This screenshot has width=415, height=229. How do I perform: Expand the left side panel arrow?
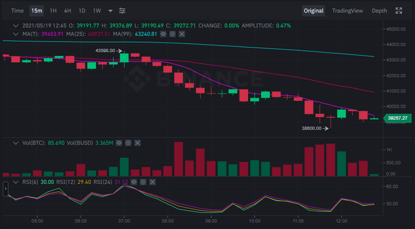pos(6,189)
